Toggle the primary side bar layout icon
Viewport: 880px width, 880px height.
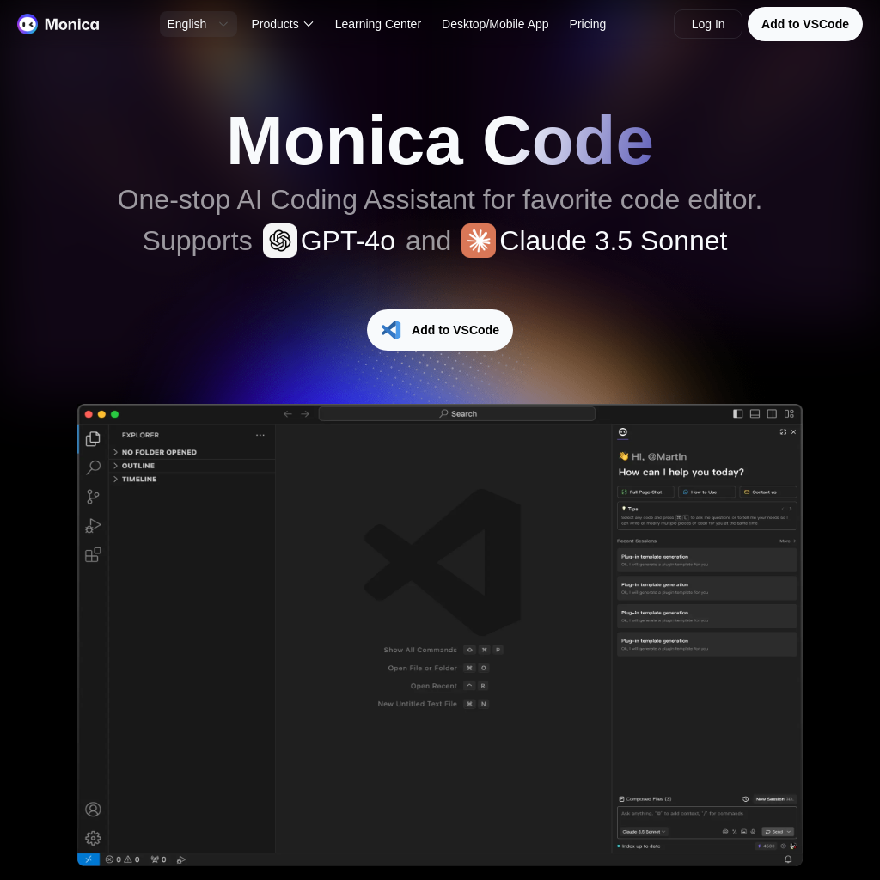[738, 413]
